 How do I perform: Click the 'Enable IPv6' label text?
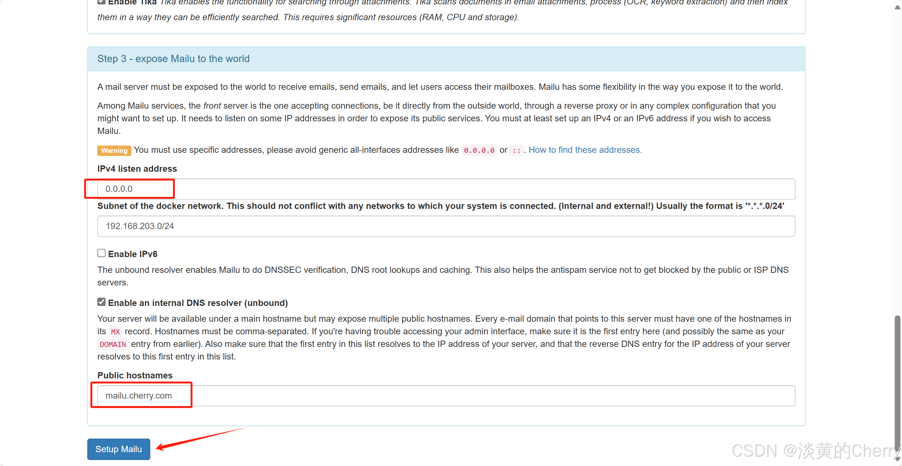click(x=132, y=254)
